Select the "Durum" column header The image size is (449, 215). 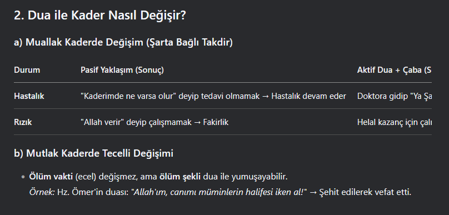[27, 70]
